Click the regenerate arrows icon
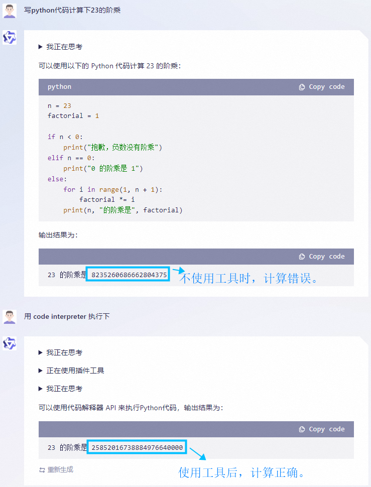 tap(42, 470)
